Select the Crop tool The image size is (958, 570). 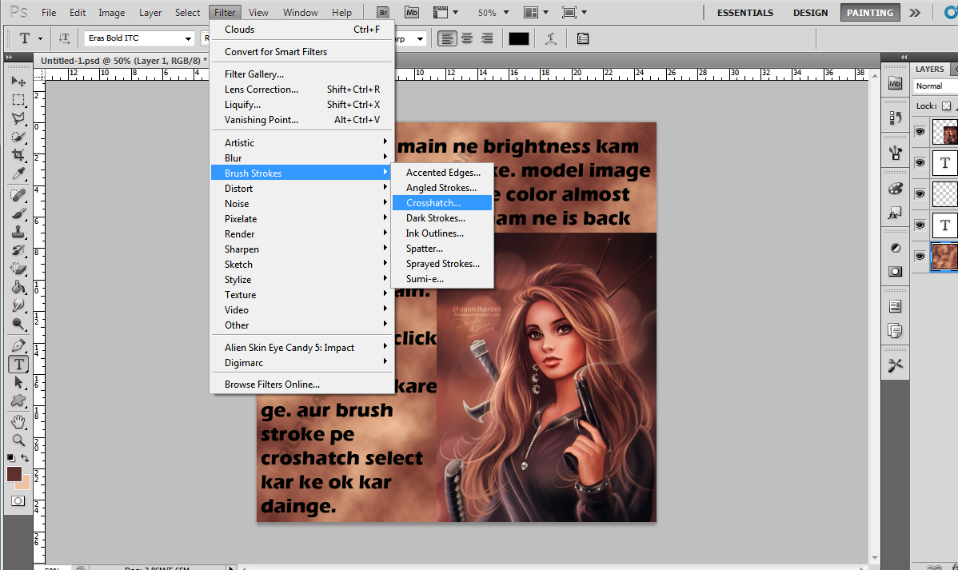(x=18, y=155)
